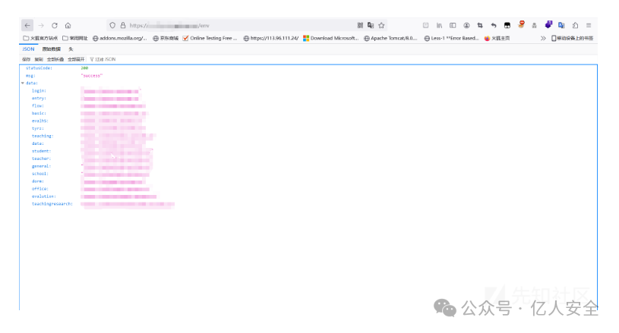Open the Firefox account avatar icon
Image resolution: width=619 pixels, height=333 pixels.
click(466, 25)
